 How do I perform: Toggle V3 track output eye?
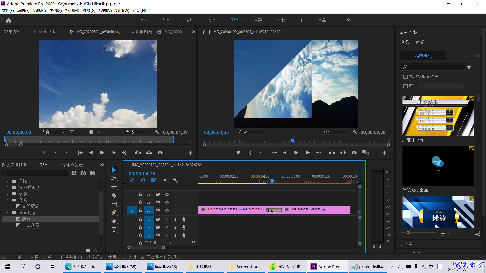pyautogui.click(x=167, y=194)
